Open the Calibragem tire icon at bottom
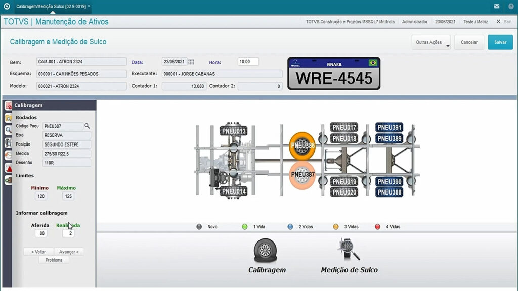 pos(266,251)
